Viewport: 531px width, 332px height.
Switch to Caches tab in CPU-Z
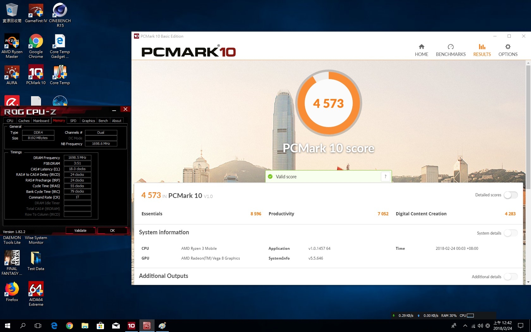pos(24,121)
